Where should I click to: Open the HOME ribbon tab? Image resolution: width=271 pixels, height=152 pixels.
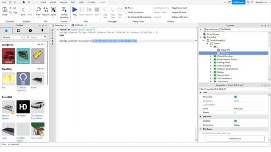click(43, 3)
